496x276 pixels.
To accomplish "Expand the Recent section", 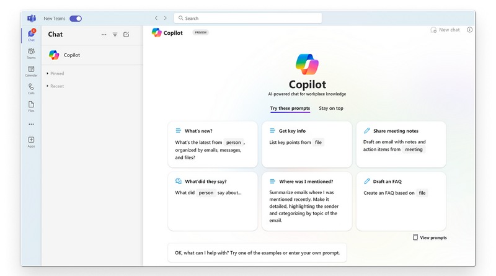I will [55, 86].
